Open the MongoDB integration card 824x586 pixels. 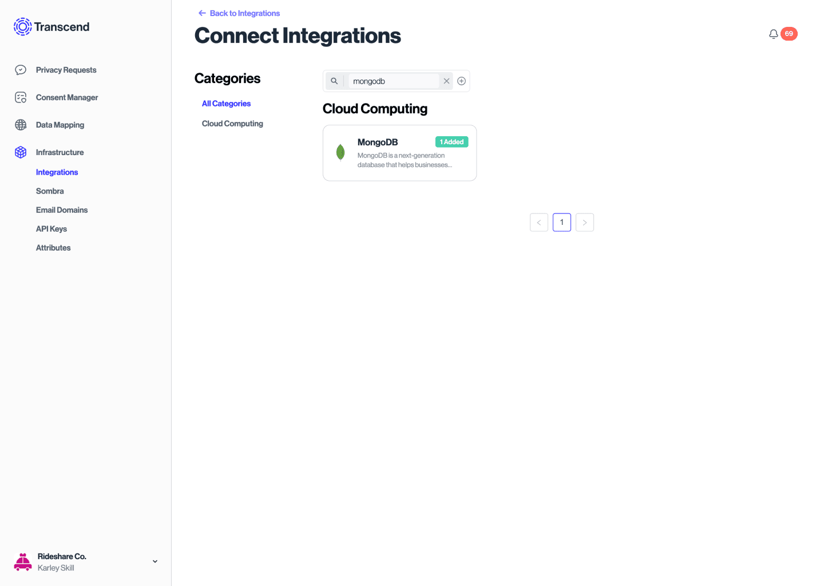pos(399,153)
